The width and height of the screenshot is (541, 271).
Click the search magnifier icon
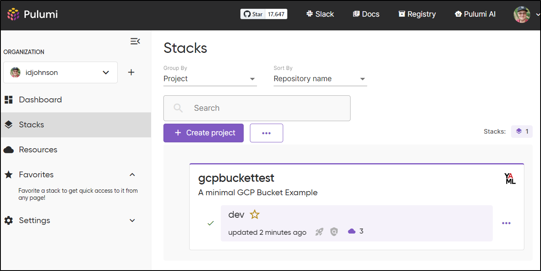[x=178, y=108]
